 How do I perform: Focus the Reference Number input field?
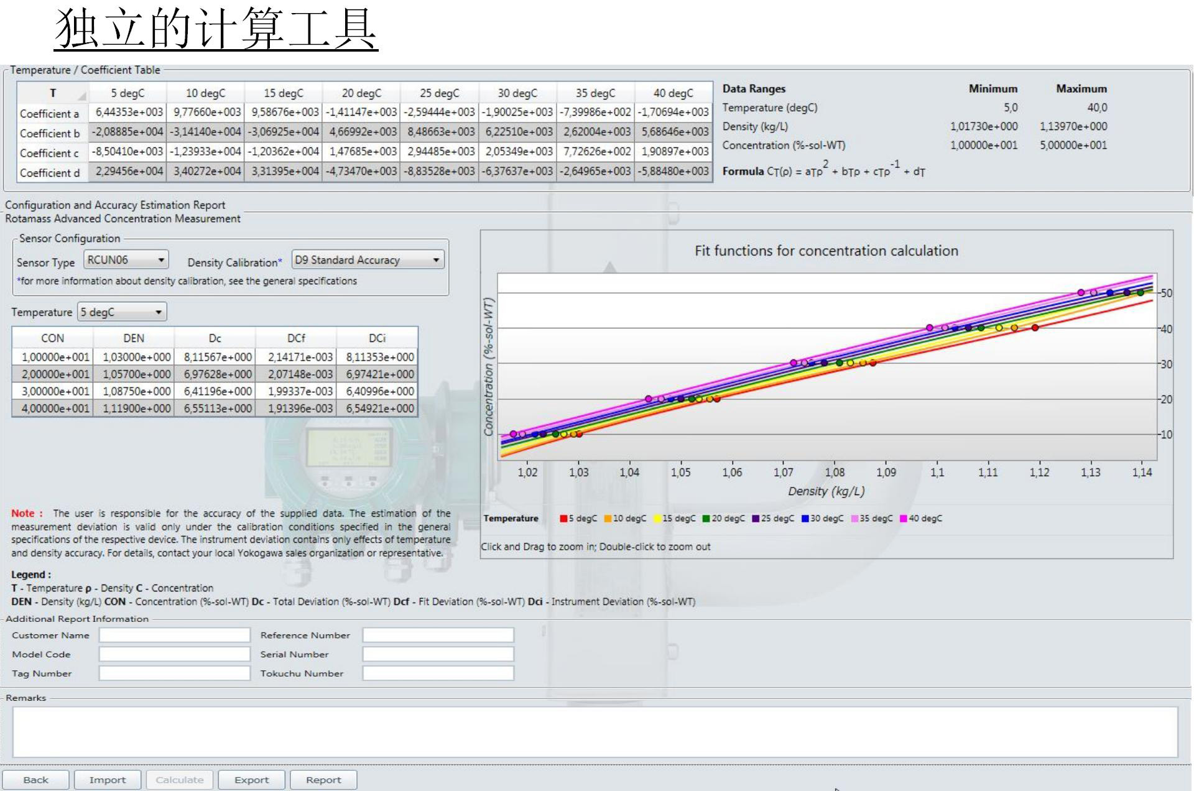pos(438,635)
